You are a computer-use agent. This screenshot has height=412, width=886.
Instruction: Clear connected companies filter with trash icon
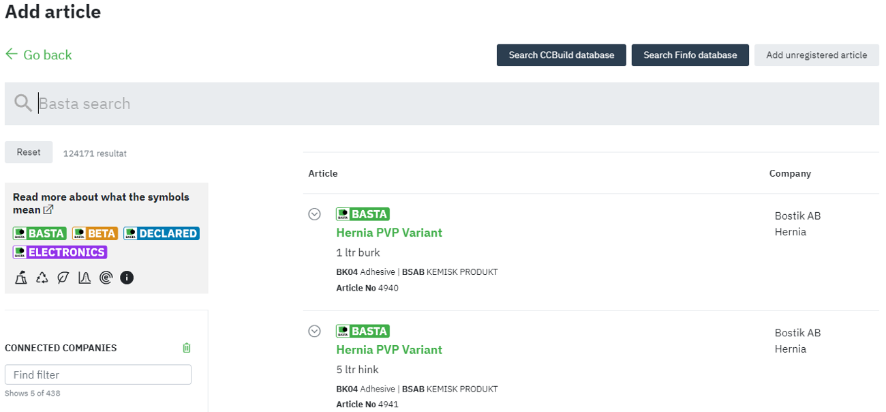(x=187, y=348)
